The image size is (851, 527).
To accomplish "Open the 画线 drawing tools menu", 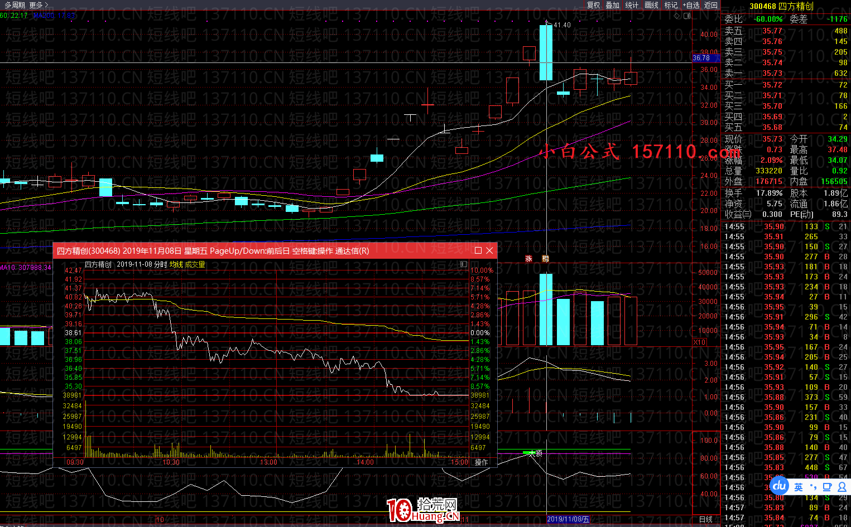I will [x=651, y=5].
